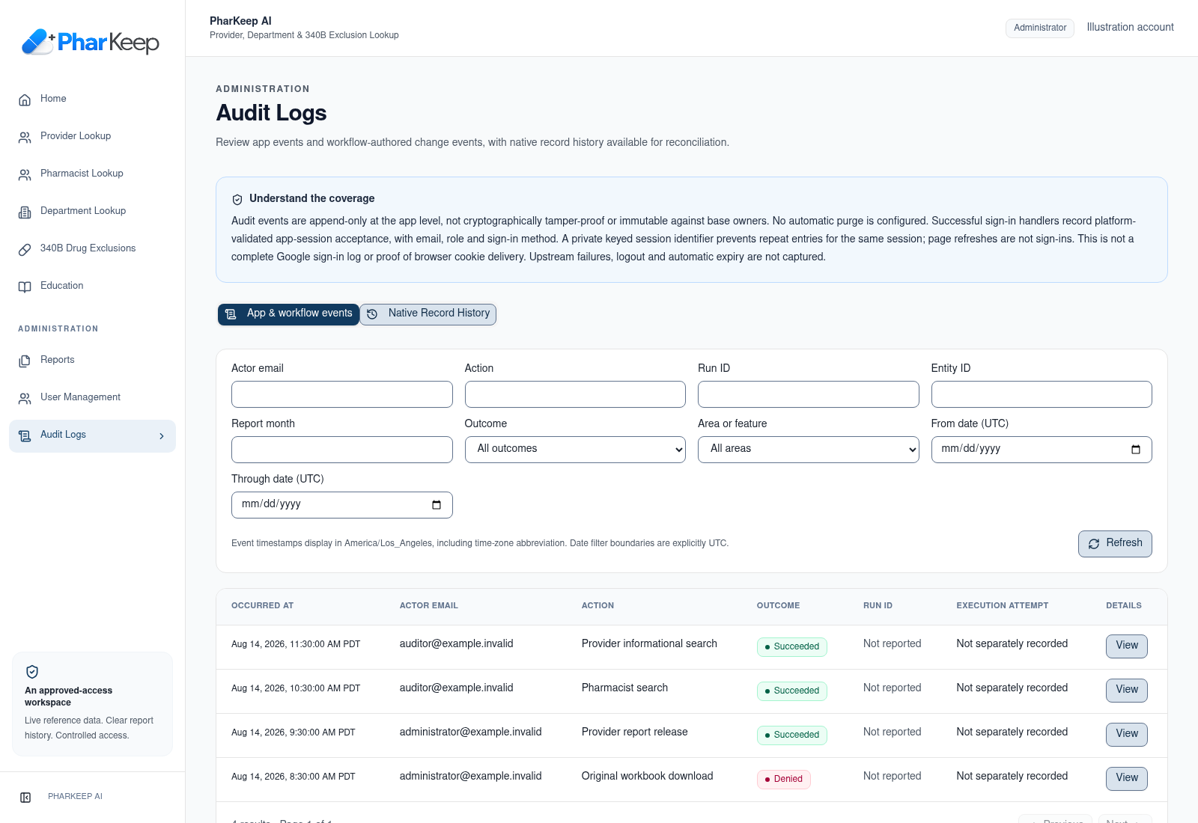Click Succeeded badge in Pharmacist search row
The width and height of the screenshot is (1198, 823).
pos(791,691)
